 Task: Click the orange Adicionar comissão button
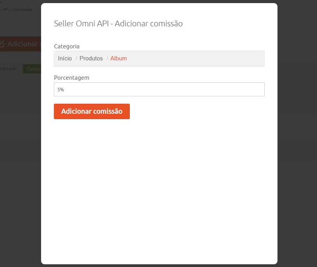[x=92, y=111]
